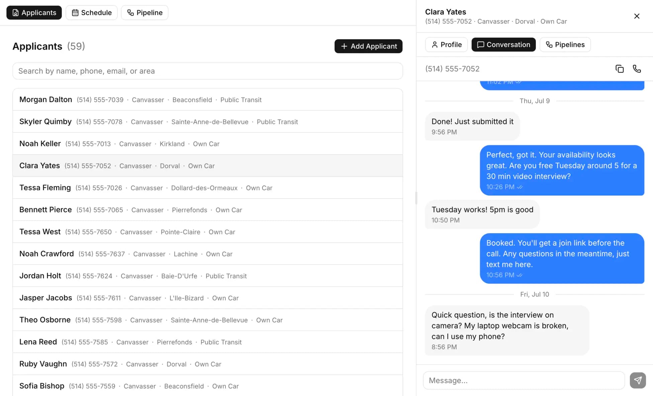Copy phone number with the copy icon
This screenshot has height=396, width=653.
pyautogui.click(x=620, y=69)
